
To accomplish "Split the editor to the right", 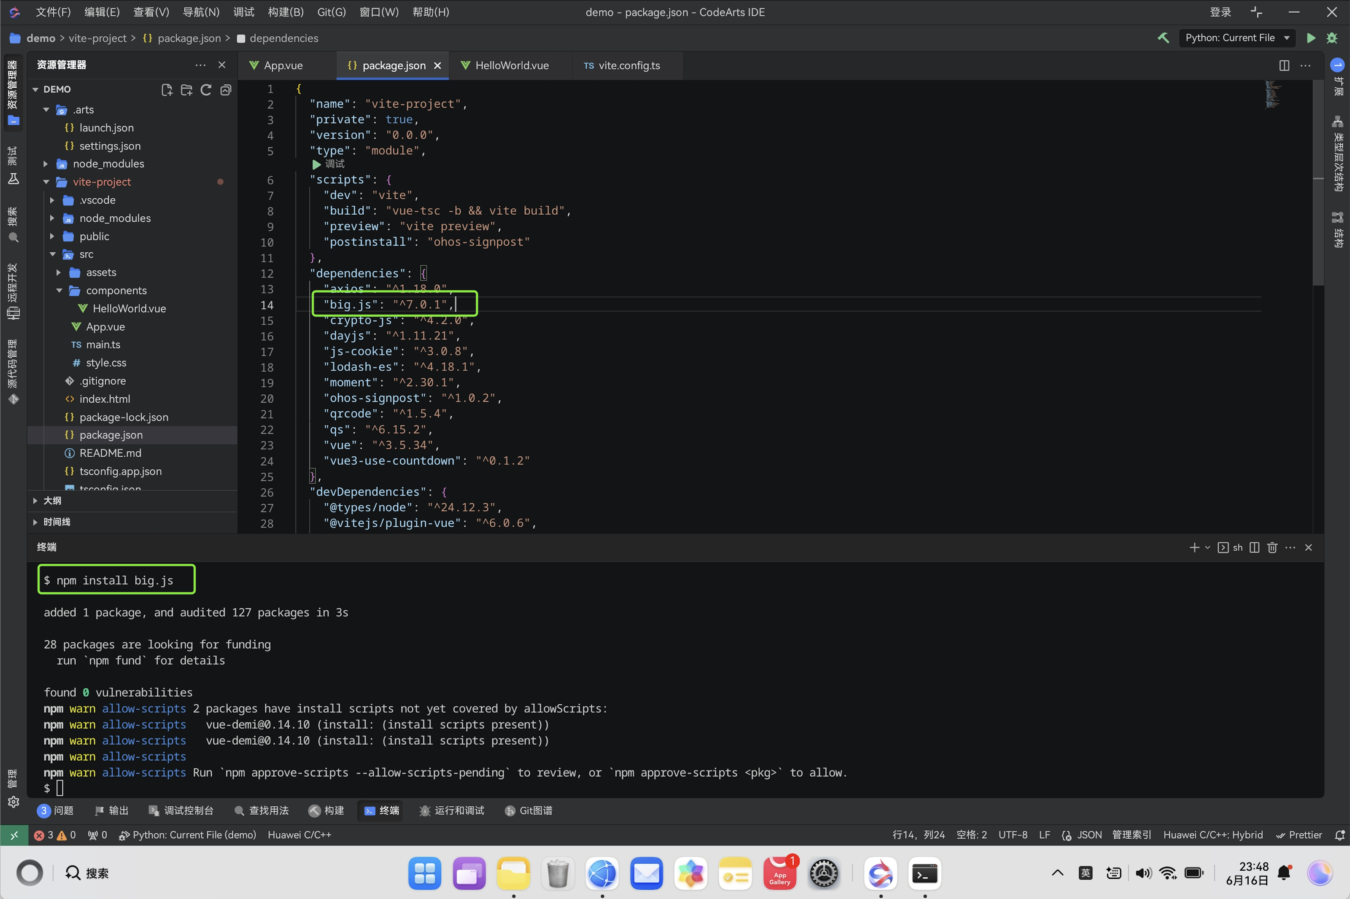I will [x=1284, y=65].
